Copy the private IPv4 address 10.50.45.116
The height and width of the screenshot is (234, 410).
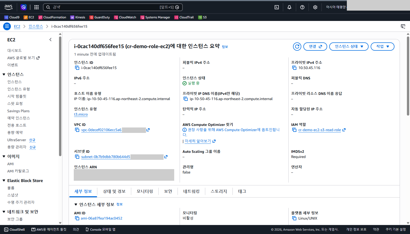[294, 68]
